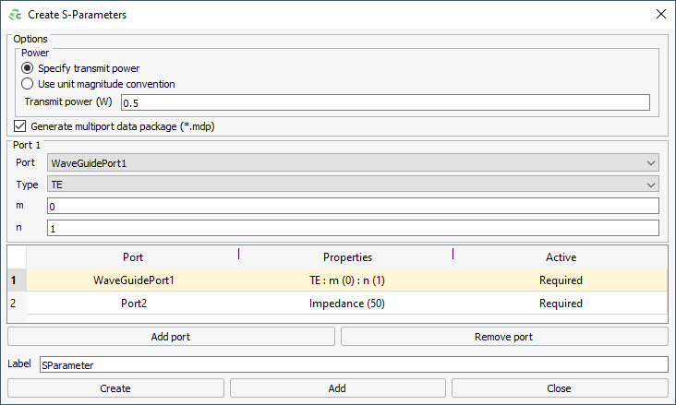Select the WaveGuidePort1 table row
676x405 pixels.
(347, 280)
